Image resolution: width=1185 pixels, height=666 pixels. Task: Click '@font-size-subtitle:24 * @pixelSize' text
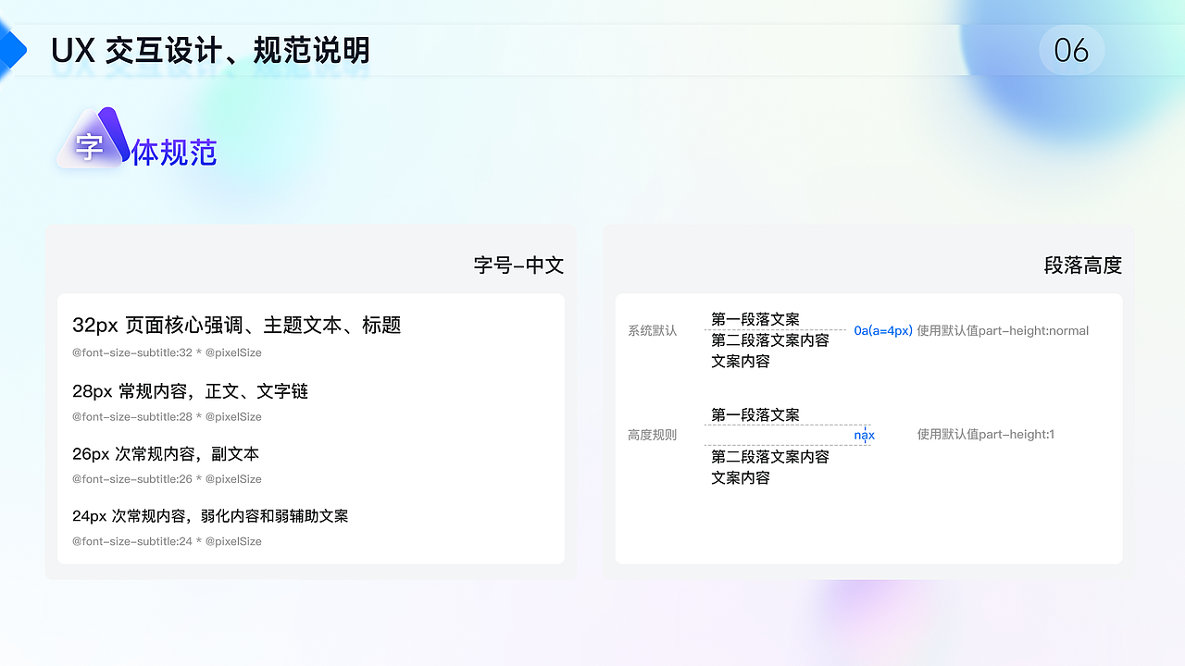(167, 541)
